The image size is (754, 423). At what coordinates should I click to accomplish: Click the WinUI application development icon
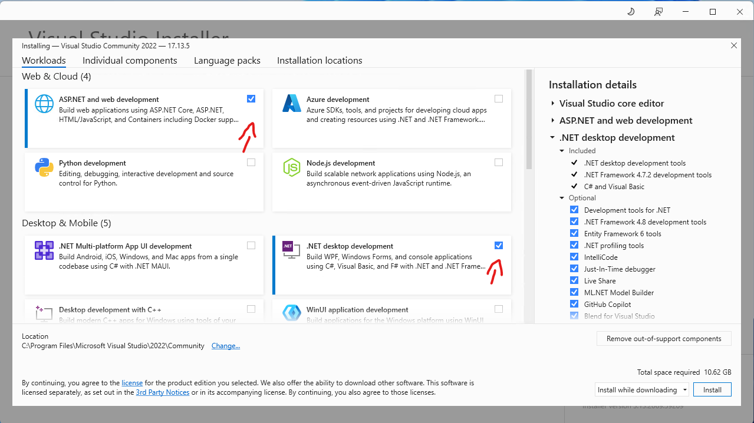click(x=292, y=313)
